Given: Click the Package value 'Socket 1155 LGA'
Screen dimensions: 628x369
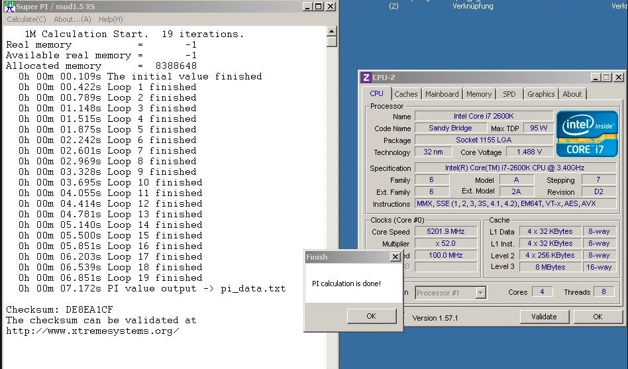Looking at the screenshot, I should coord(484,140).
